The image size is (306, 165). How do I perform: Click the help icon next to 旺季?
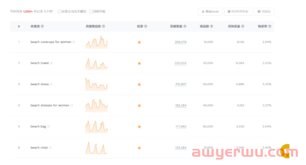[x=146, y=26]
